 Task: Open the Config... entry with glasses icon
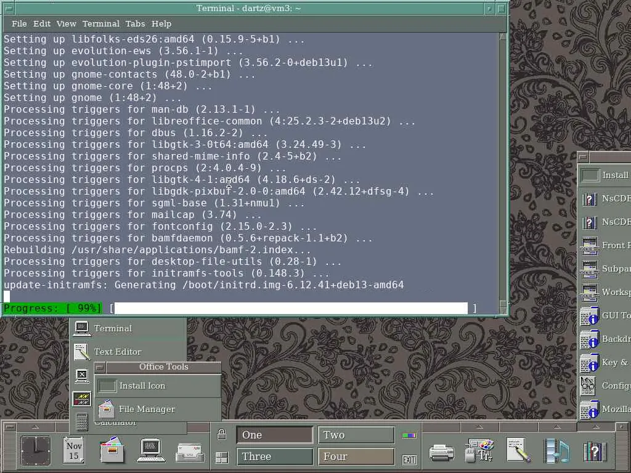pos(605,386)
